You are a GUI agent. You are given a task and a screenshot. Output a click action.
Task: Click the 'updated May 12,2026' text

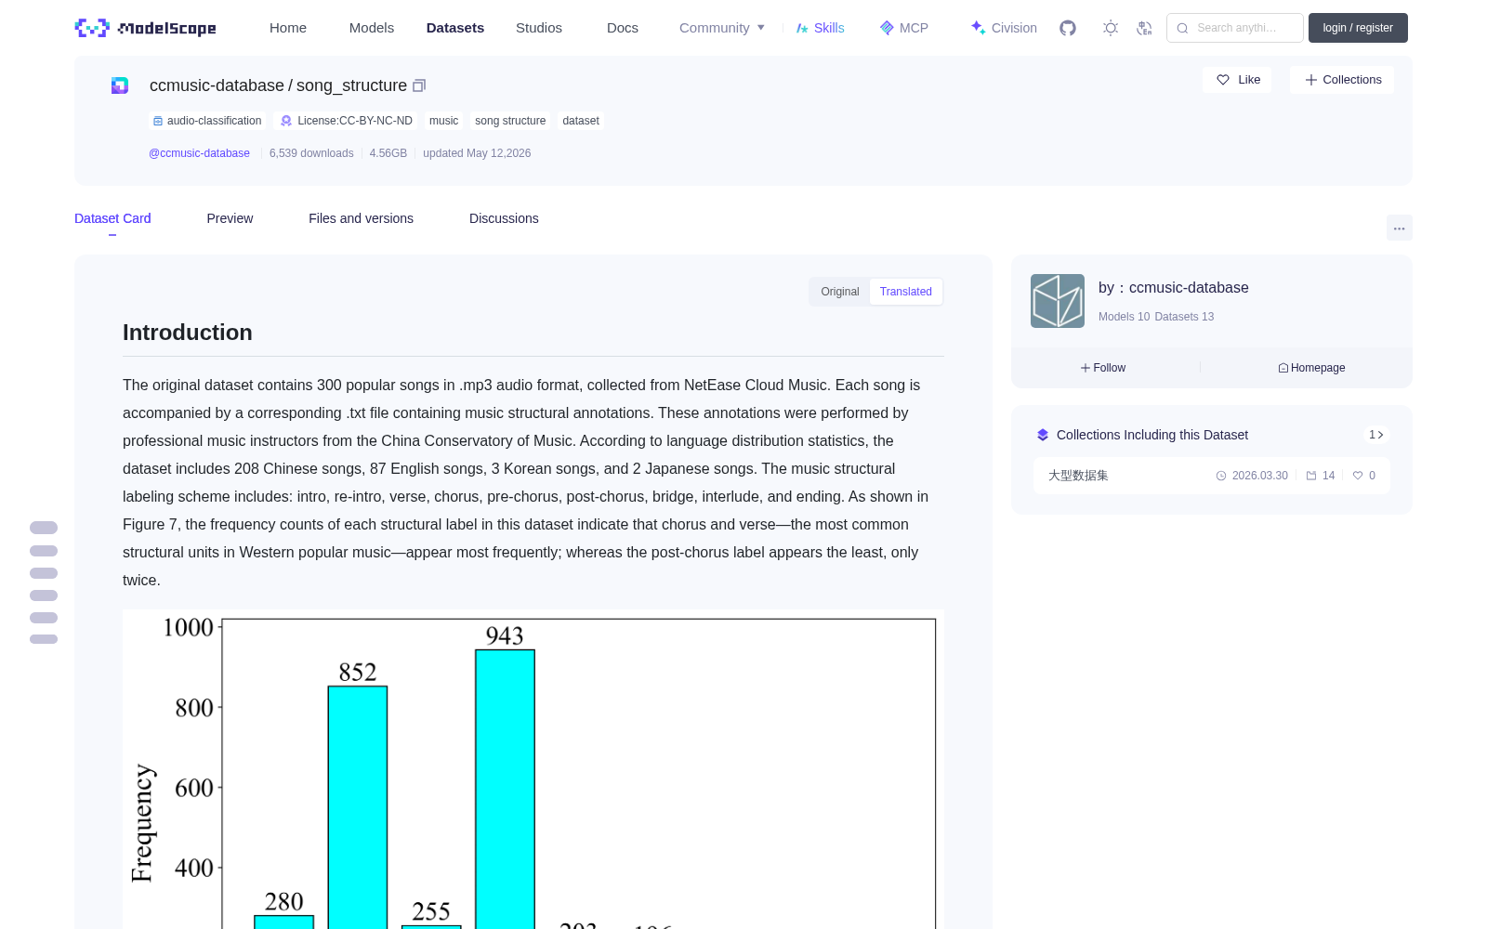pyautogui.click(x=477, y=153)
